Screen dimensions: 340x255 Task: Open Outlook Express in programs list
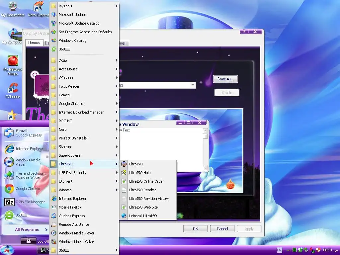tap(84, 216)
